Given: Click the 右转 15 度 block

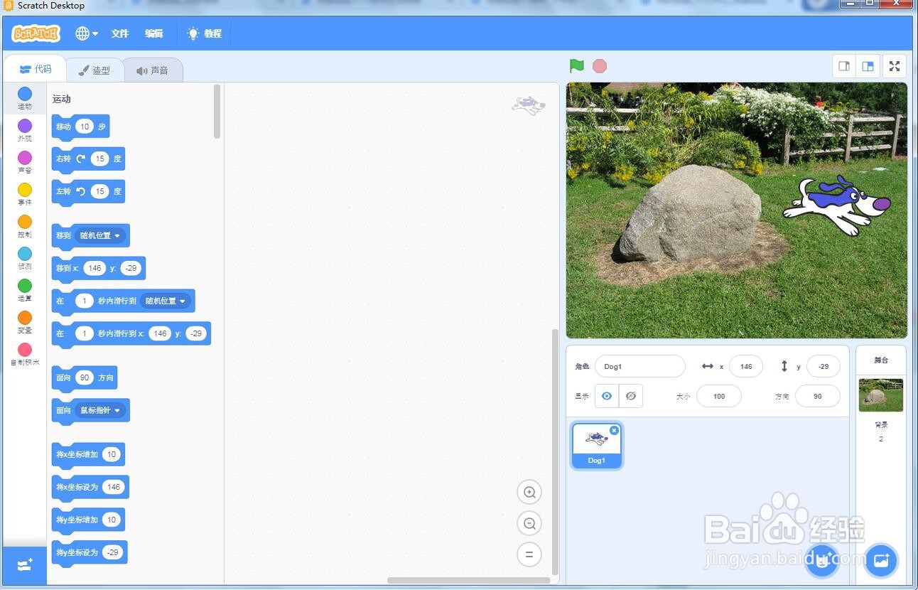Looking at the screenshot, I should (89, 159).
